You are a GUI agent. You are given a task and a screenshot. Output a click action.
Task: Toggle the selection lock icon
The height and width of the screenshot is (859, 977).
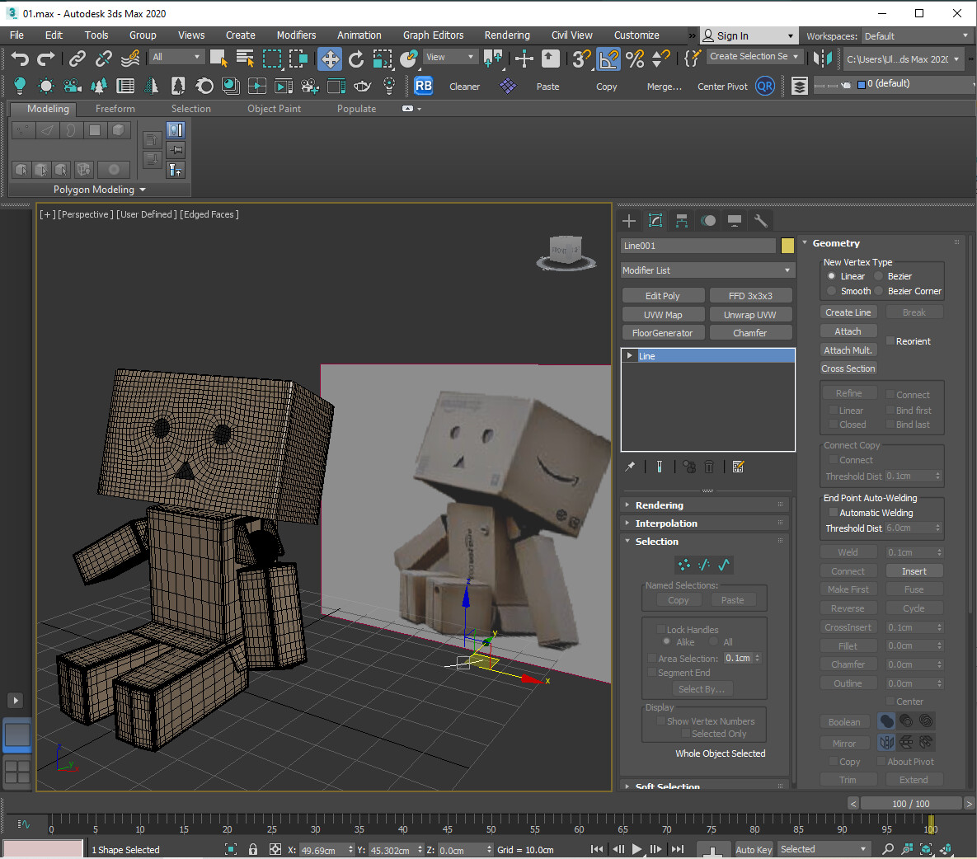253,850
